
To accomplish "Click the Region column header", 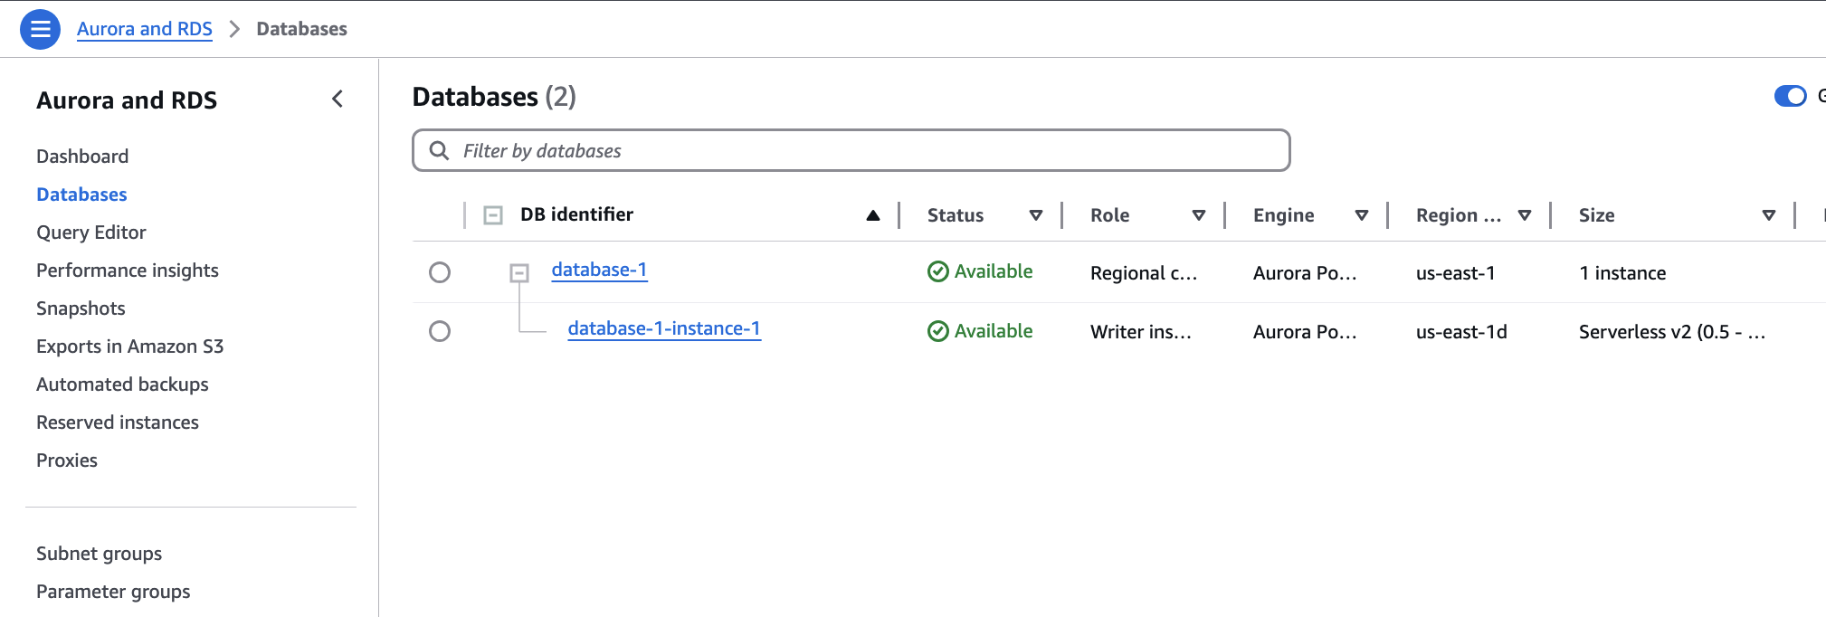I will tap(1459, 215).
